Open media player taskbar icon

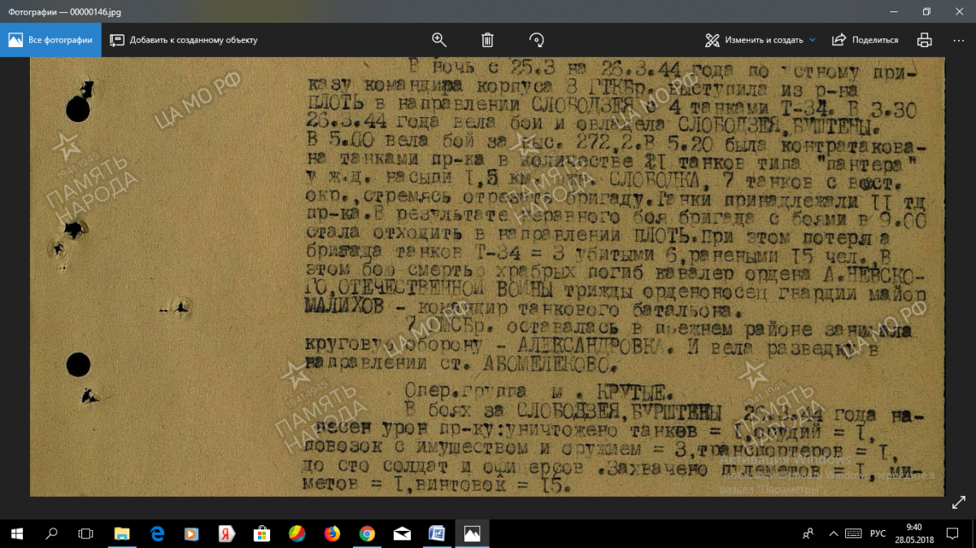click(191, 533)
